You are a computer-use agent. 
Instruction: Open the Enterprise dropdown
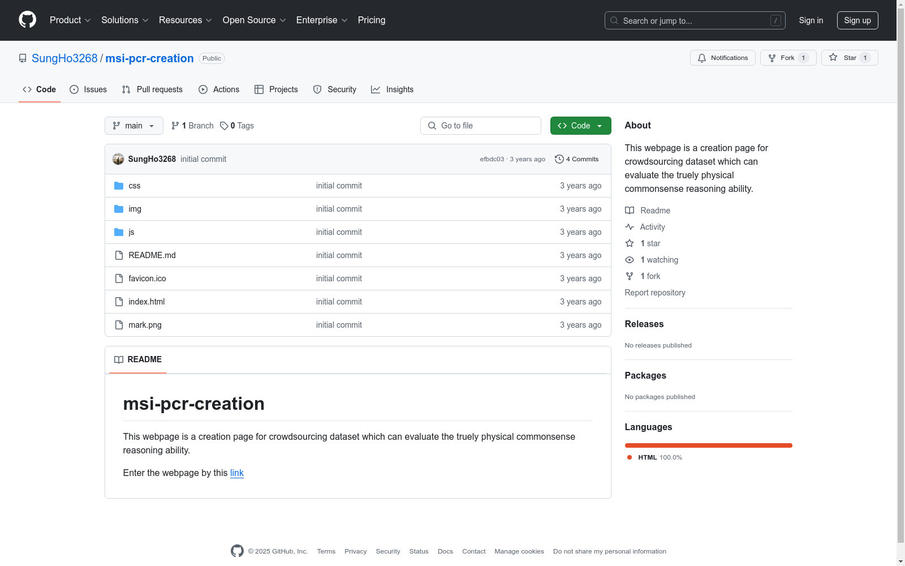click(x=322, y=20)
